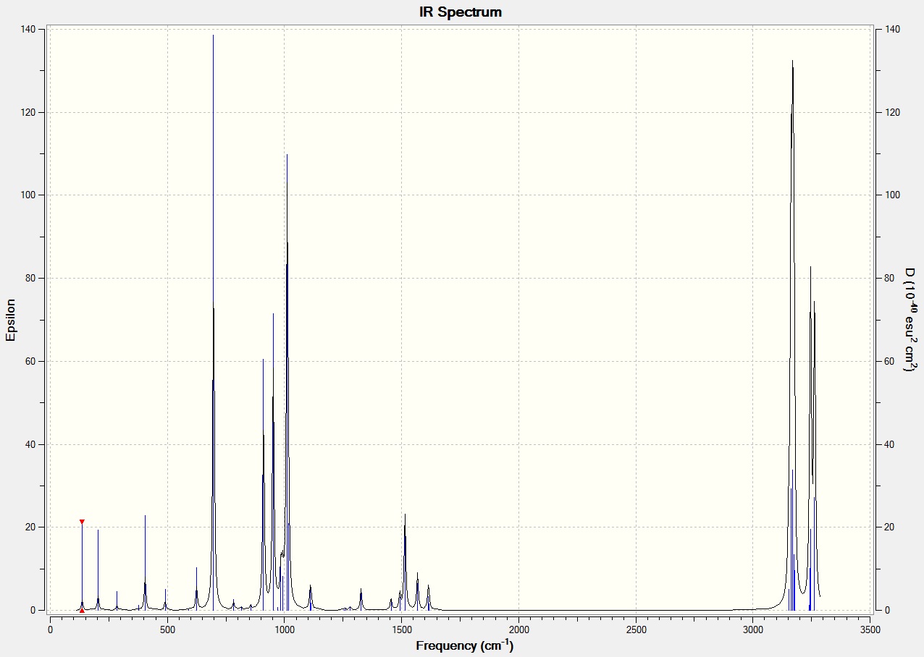The width and height of the screenshot is (924, 657).
Task: Select the small peak near 1325 cm-1
Action: tap(361, 599)
